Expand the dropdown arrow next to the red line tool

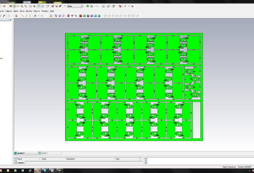(x=128, y=6)
